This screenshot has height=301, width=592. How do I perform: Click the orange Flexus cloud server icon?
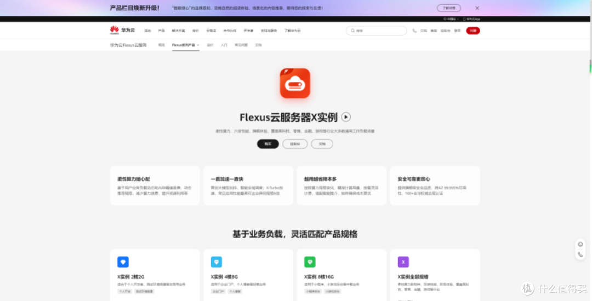295,83
